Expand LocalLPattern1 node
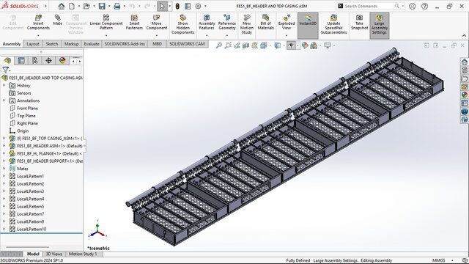The image size is (469, 264). pyautogui.click(x=4, y=176)
